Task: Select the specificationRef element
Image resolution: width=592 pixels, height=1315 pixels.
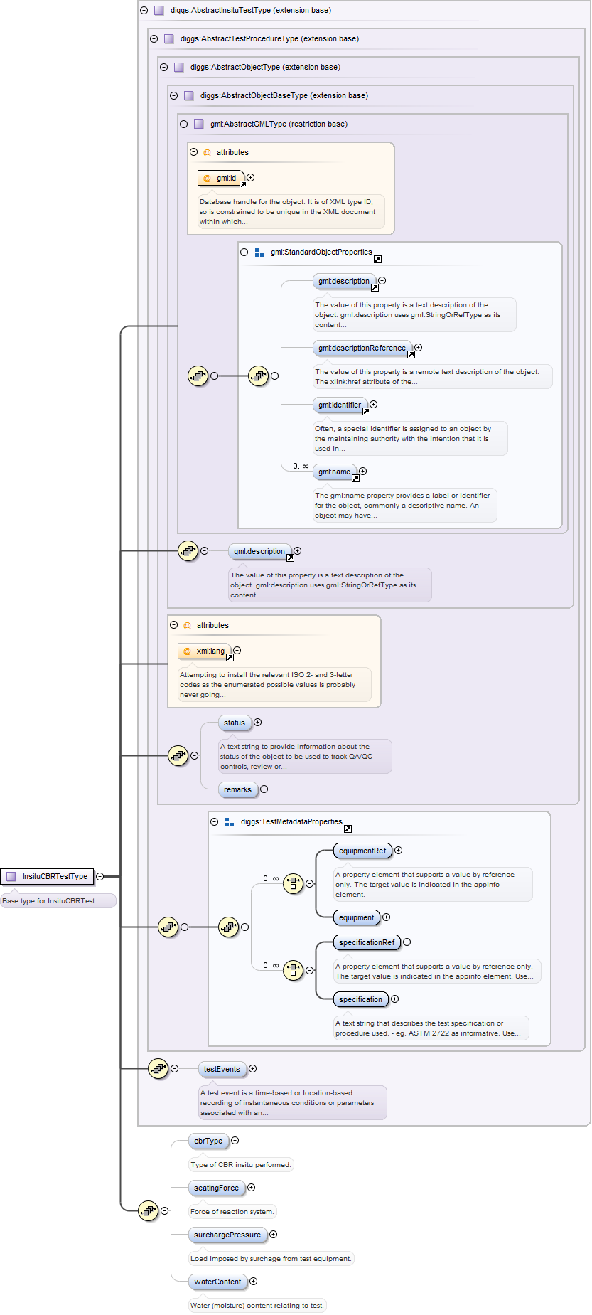Action: pyautogui.click(x=366, y=942)
